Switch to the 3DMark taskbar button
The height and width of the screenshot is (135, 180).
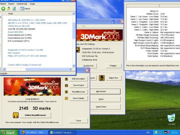click(33, 132)
